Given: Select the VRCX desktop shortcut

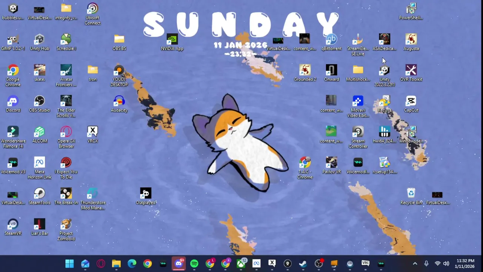Looking at the screenshot, I should (92, 135).
